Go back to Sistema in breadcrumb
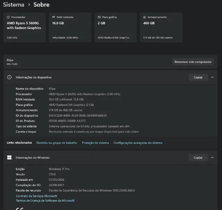 [14, 5]
